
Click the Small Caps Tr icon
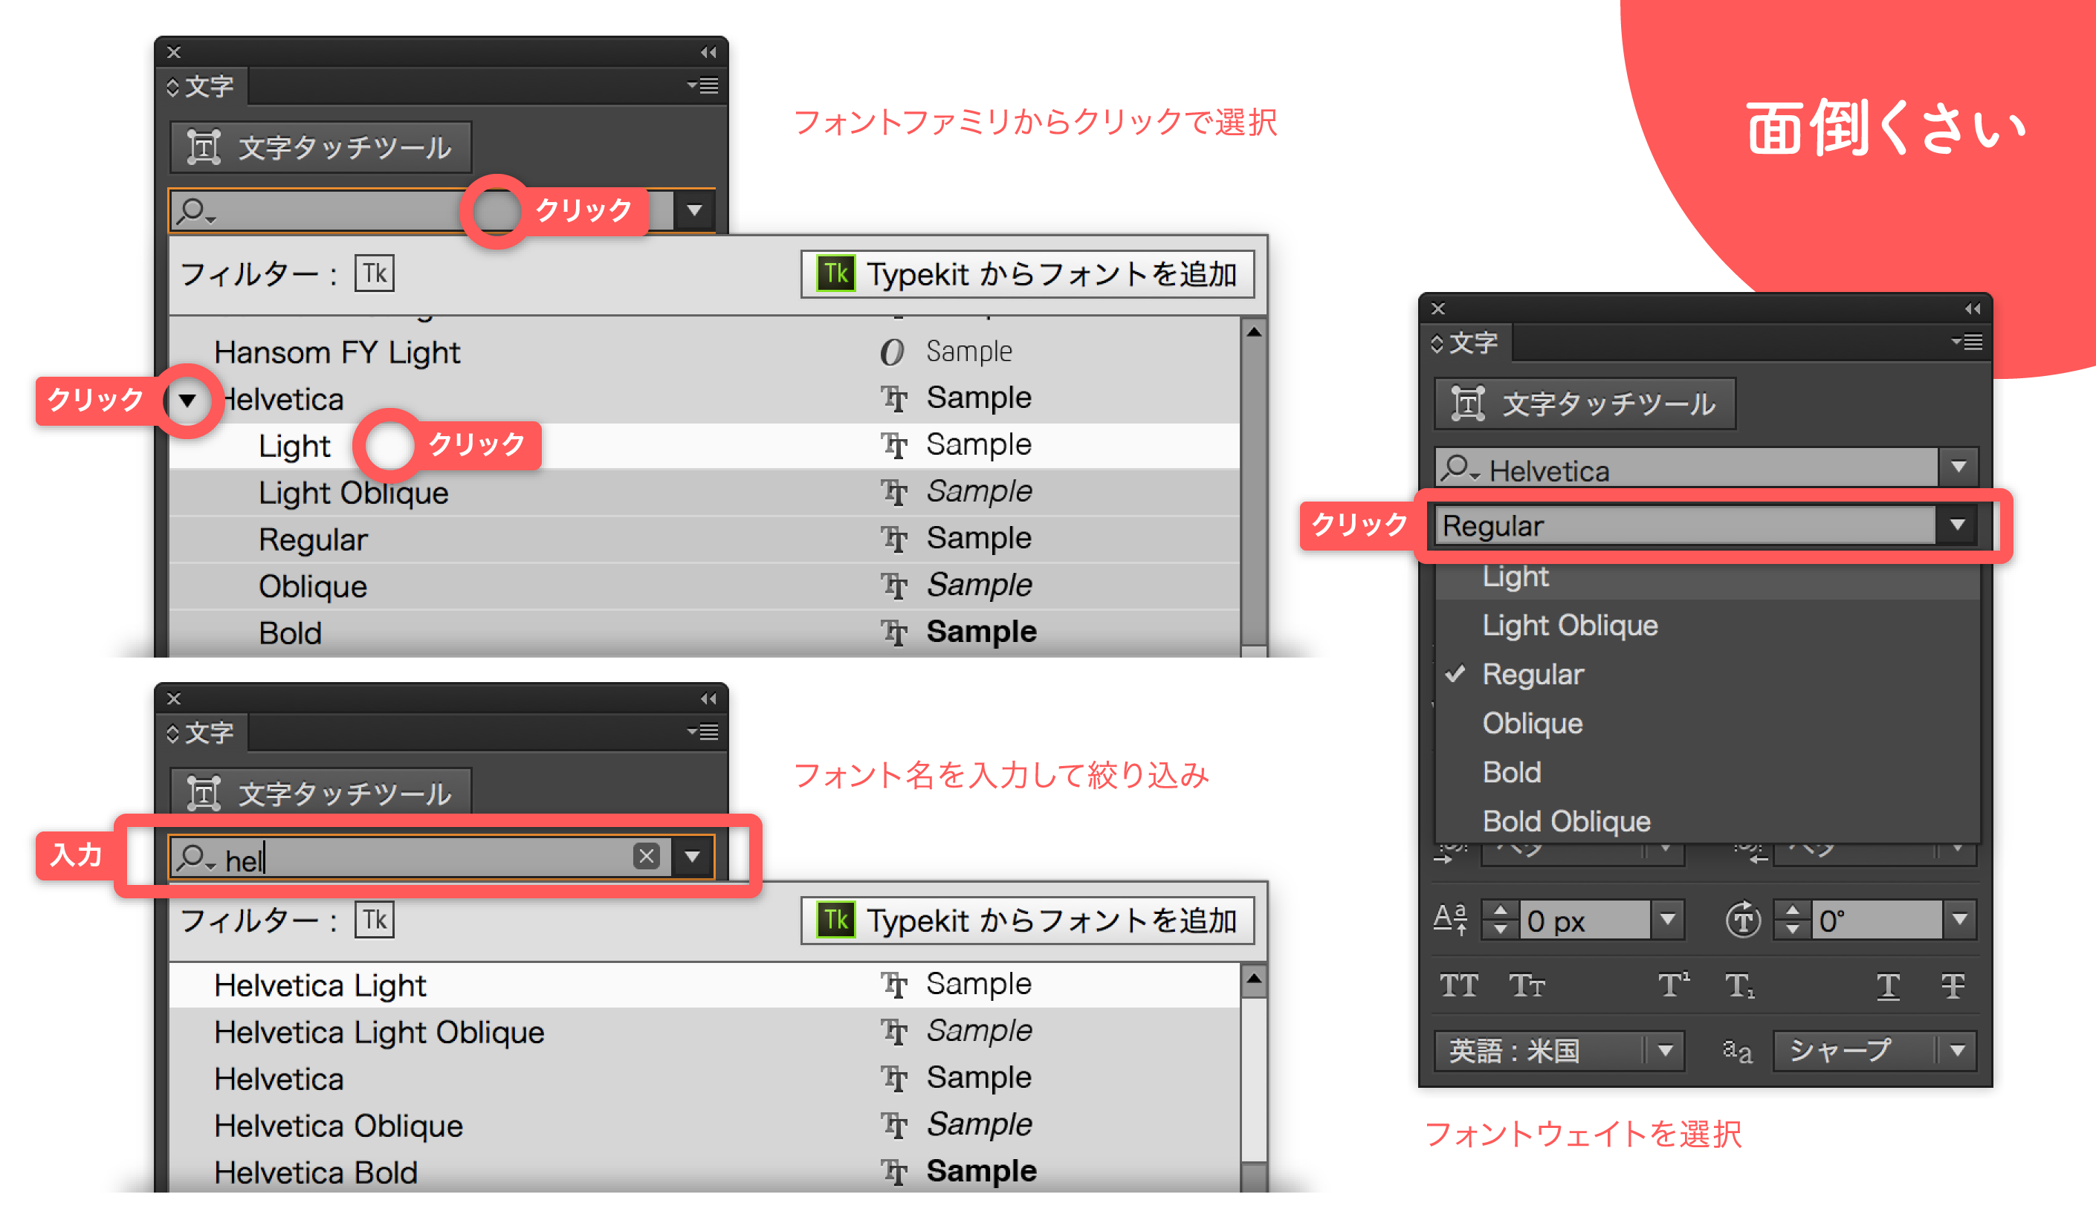1527,985
